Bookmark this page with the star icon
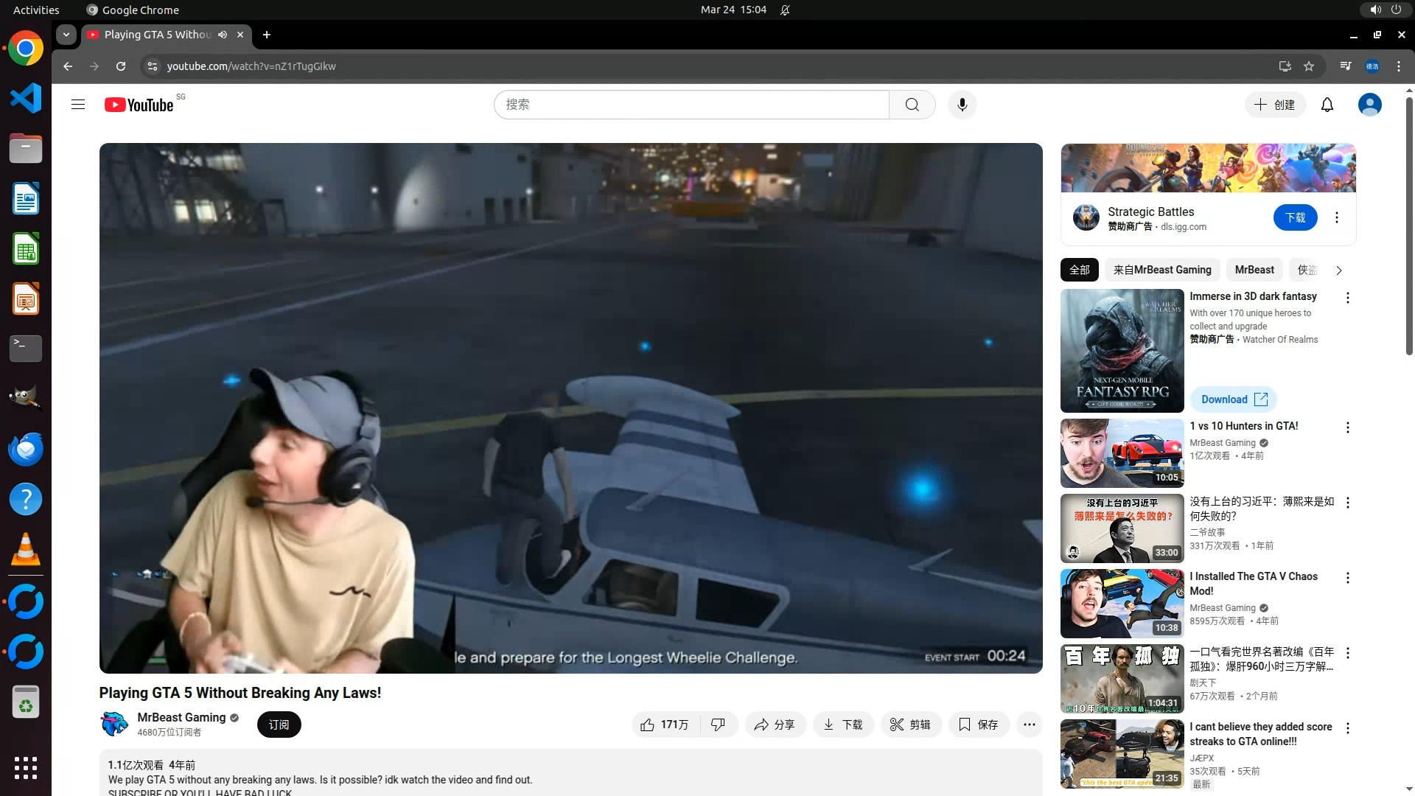This screenshot has width=1415, height=796. (x=1309, y=66)
